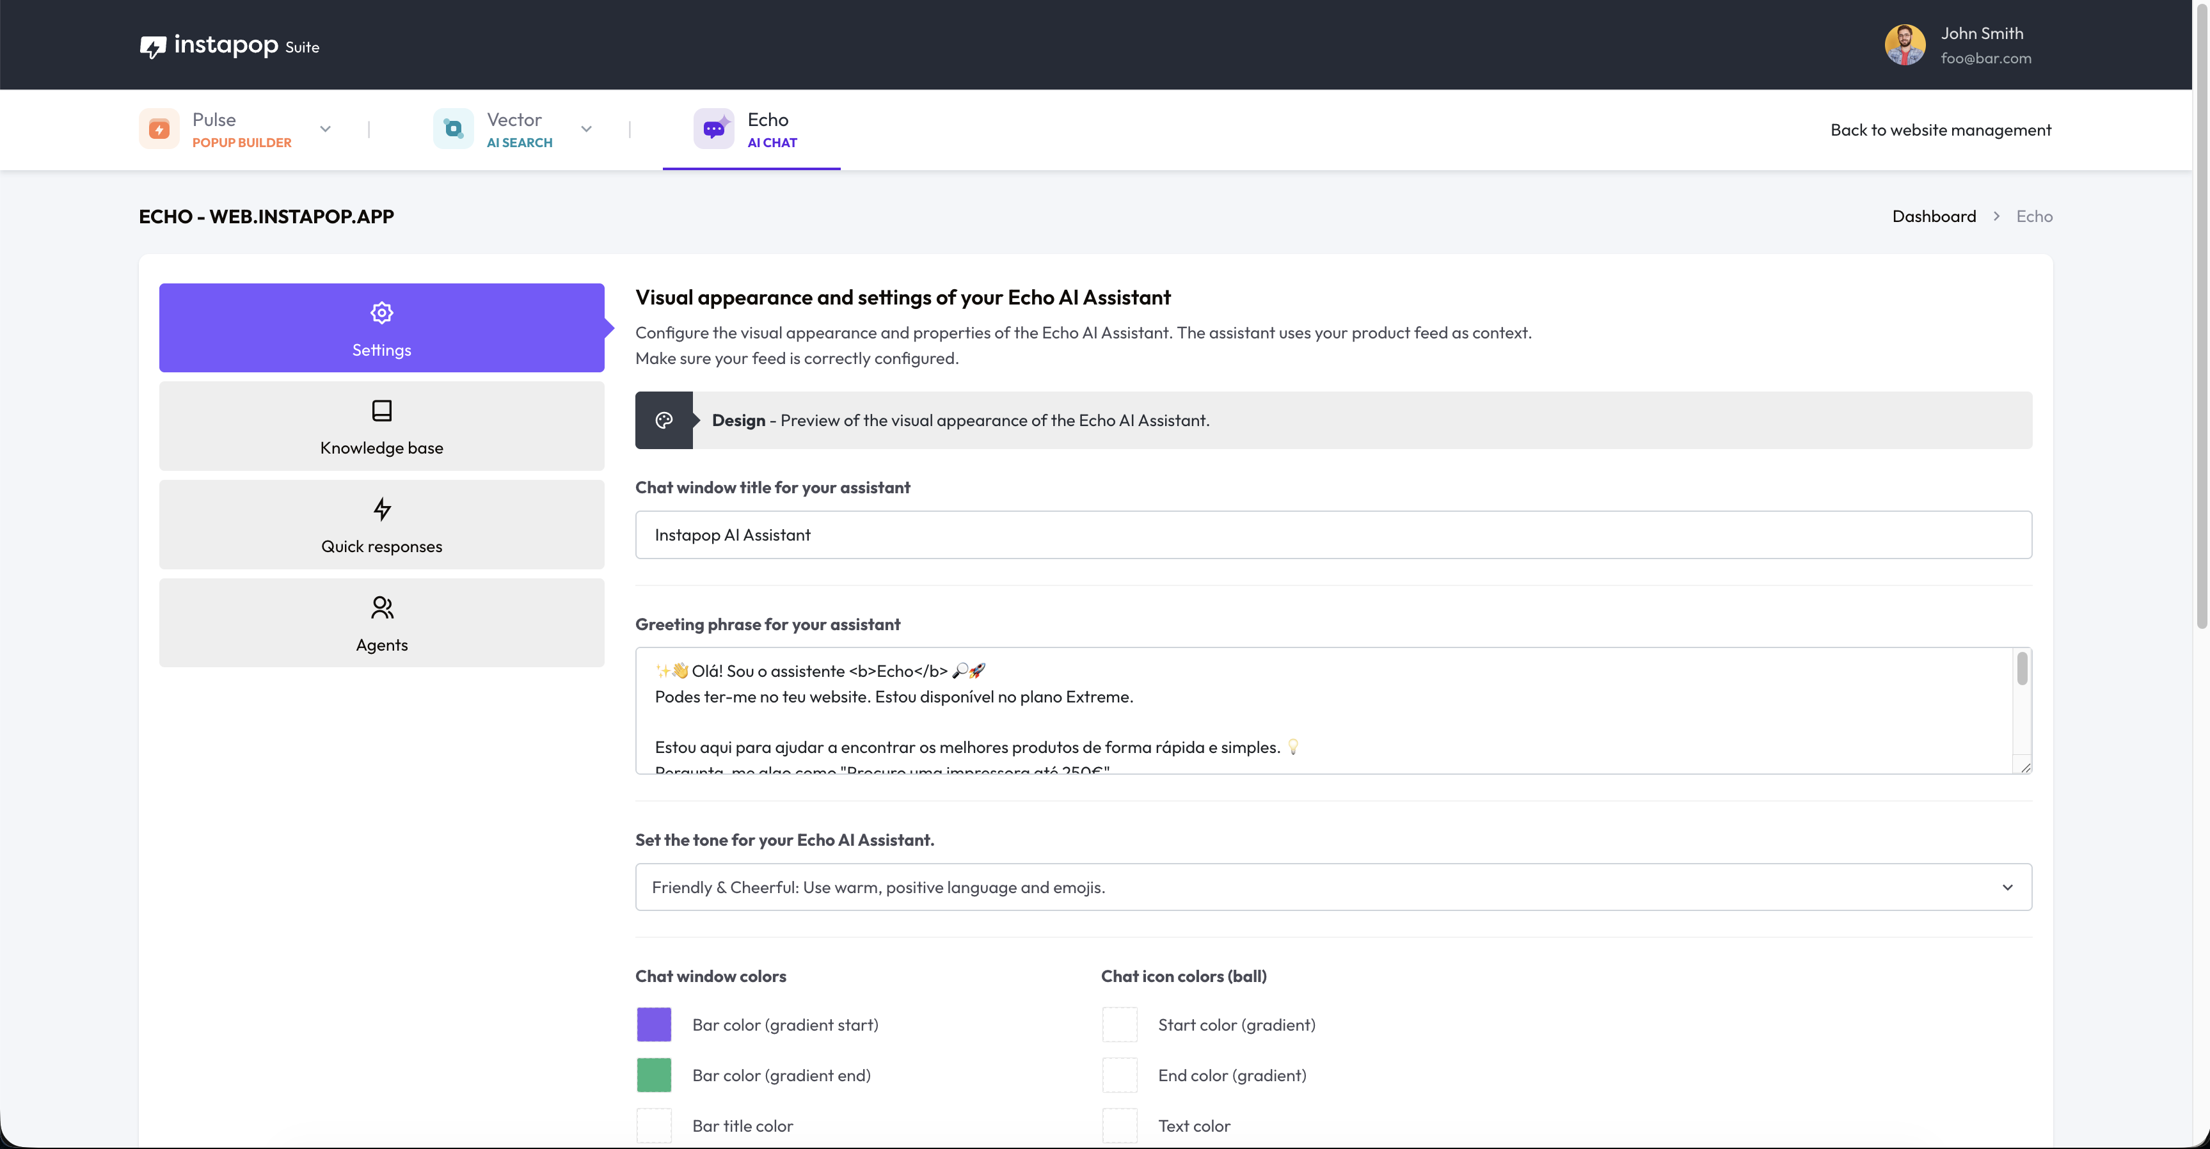Click Back to website management link
This screenshot has height=1149, width=2210.
click(1940, 130)
